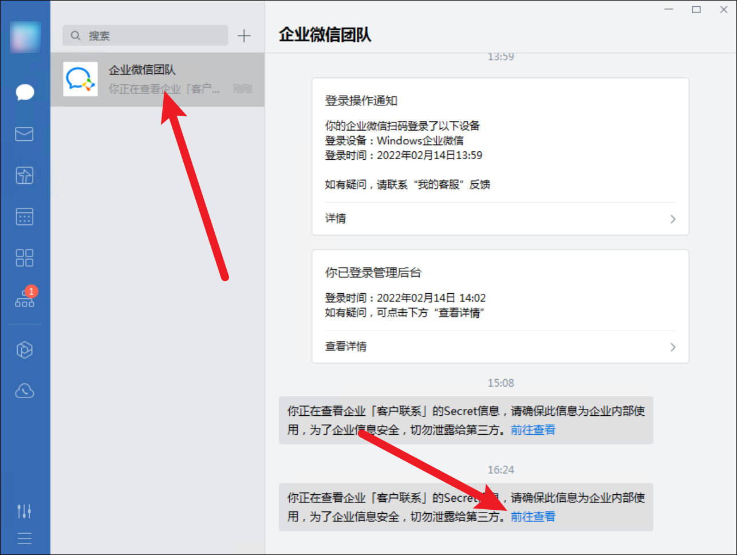Focus the 搜索 search field

(145, 36)
